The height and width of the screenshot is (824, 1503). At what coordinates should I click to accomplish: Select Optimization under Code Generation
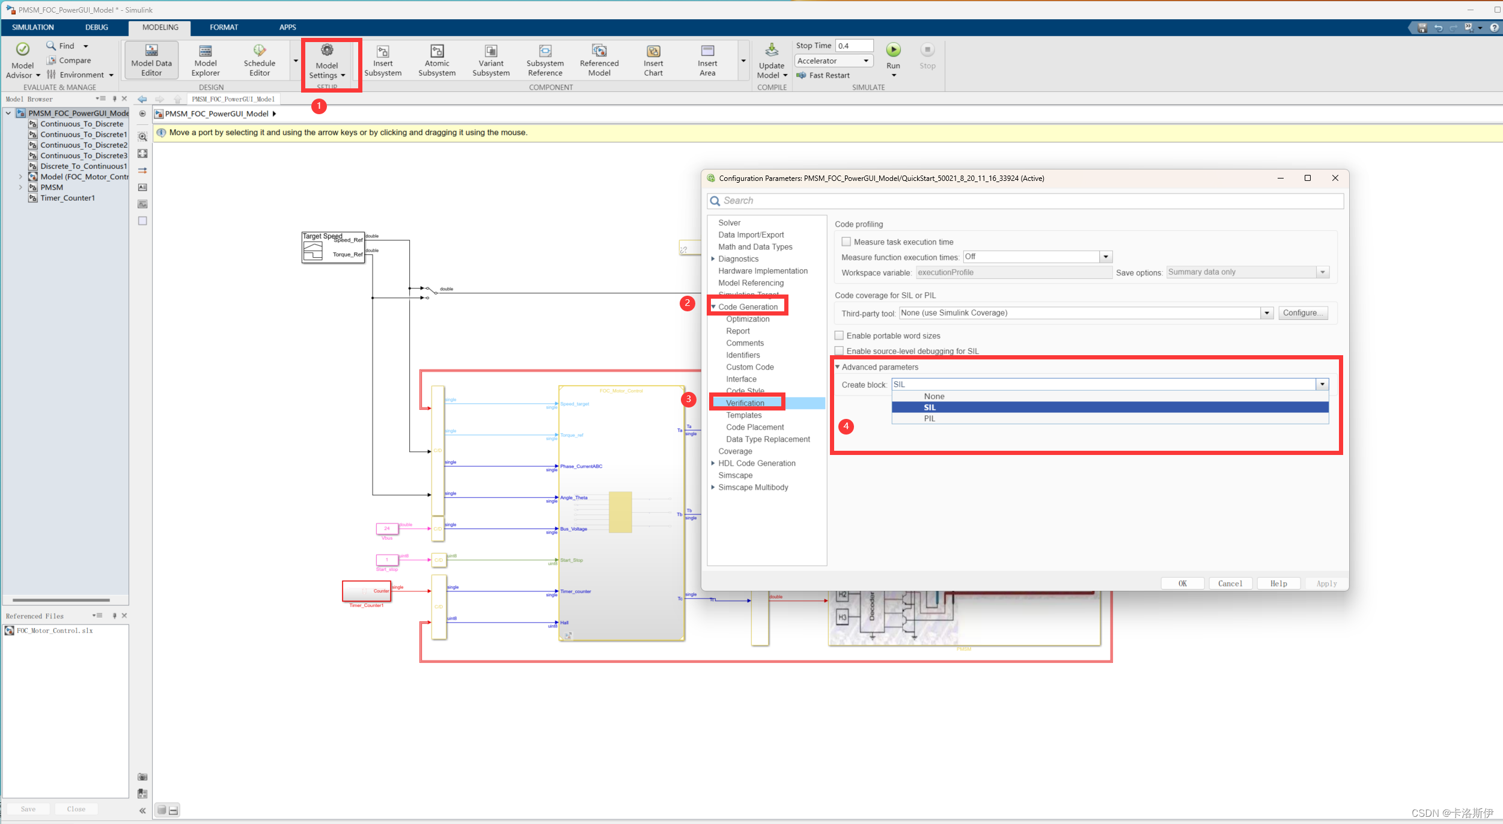point(748,319)
